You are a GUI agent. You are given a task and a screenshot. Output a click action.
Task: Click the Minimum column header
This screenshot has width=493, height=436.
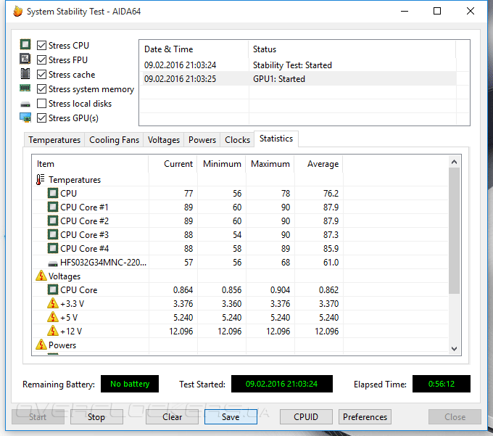221,164
